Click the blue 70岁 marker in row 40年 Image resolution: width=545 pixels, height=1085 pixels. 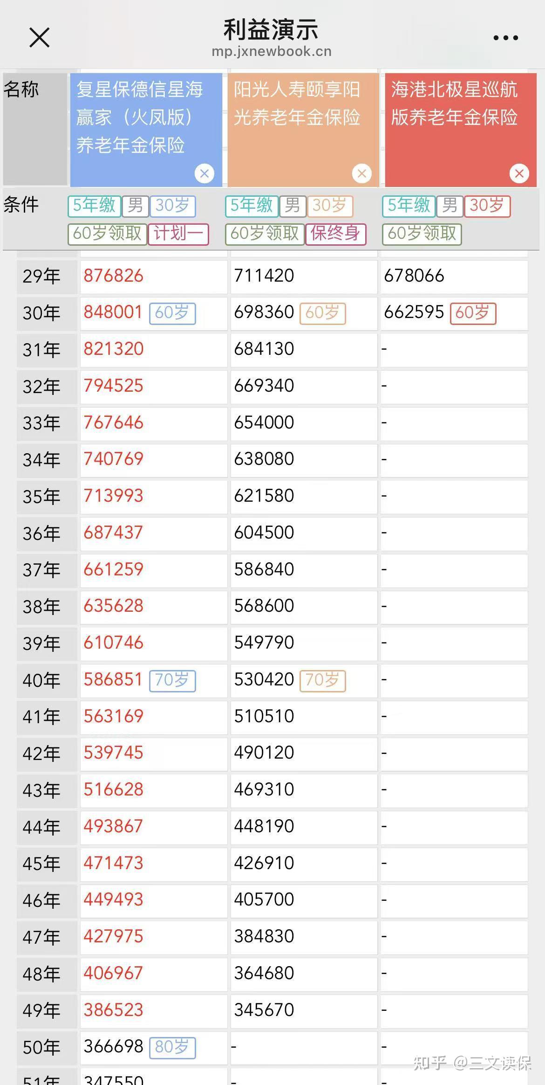coord(172,680)
